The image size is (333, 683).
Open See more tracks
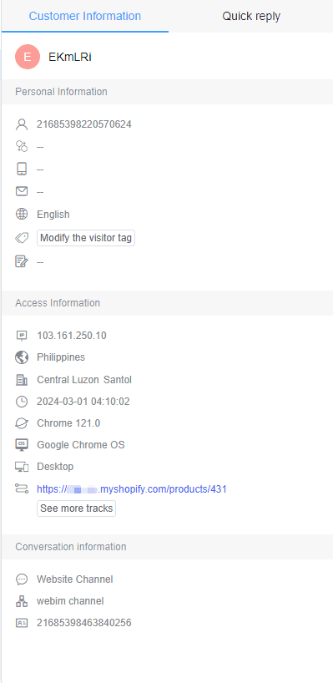(76, 508)
